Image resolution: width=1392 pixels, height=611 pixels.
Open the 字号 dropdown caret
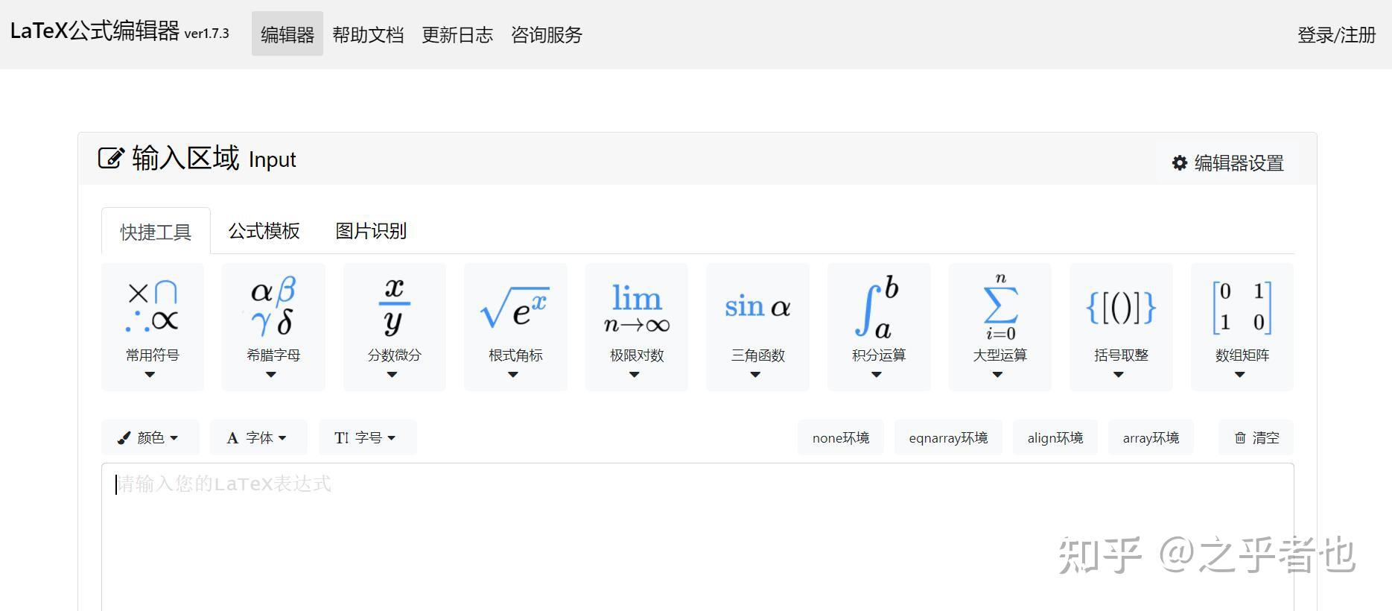point(392,438)
